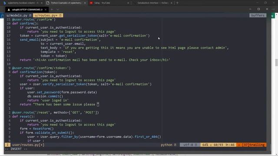
Task: Click on return 'user loged in' line
Action: pyautogui.click(x=48, y=100)
